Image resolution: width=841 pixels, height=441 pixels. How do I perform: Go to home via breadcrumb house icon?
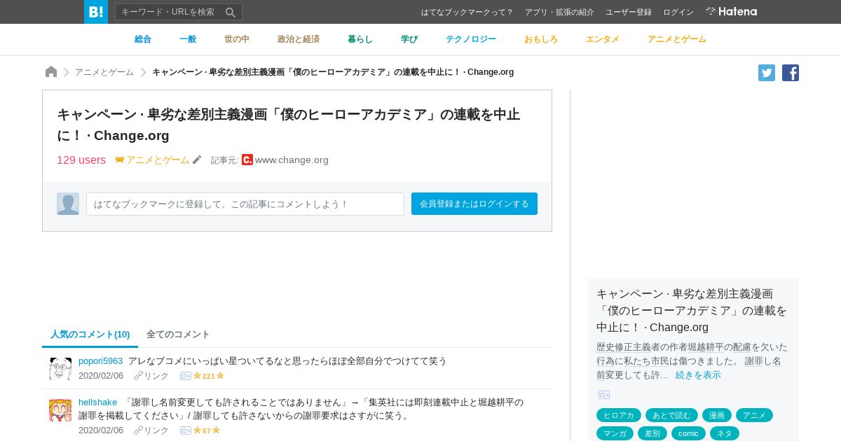(x=51, y=72)
